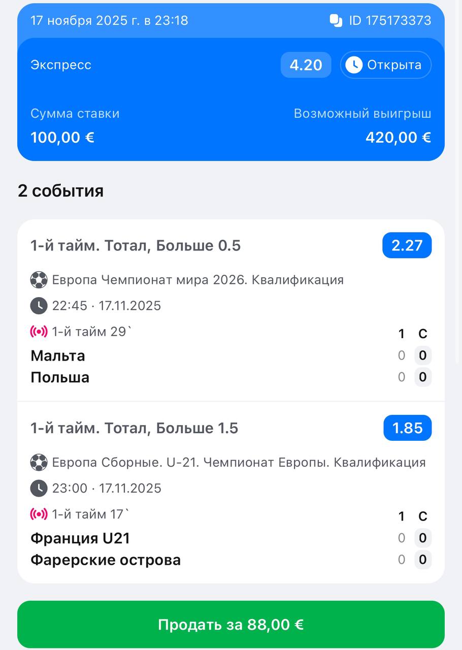
Task: Click the copy bet ID icon
Action: pos(336,20)
